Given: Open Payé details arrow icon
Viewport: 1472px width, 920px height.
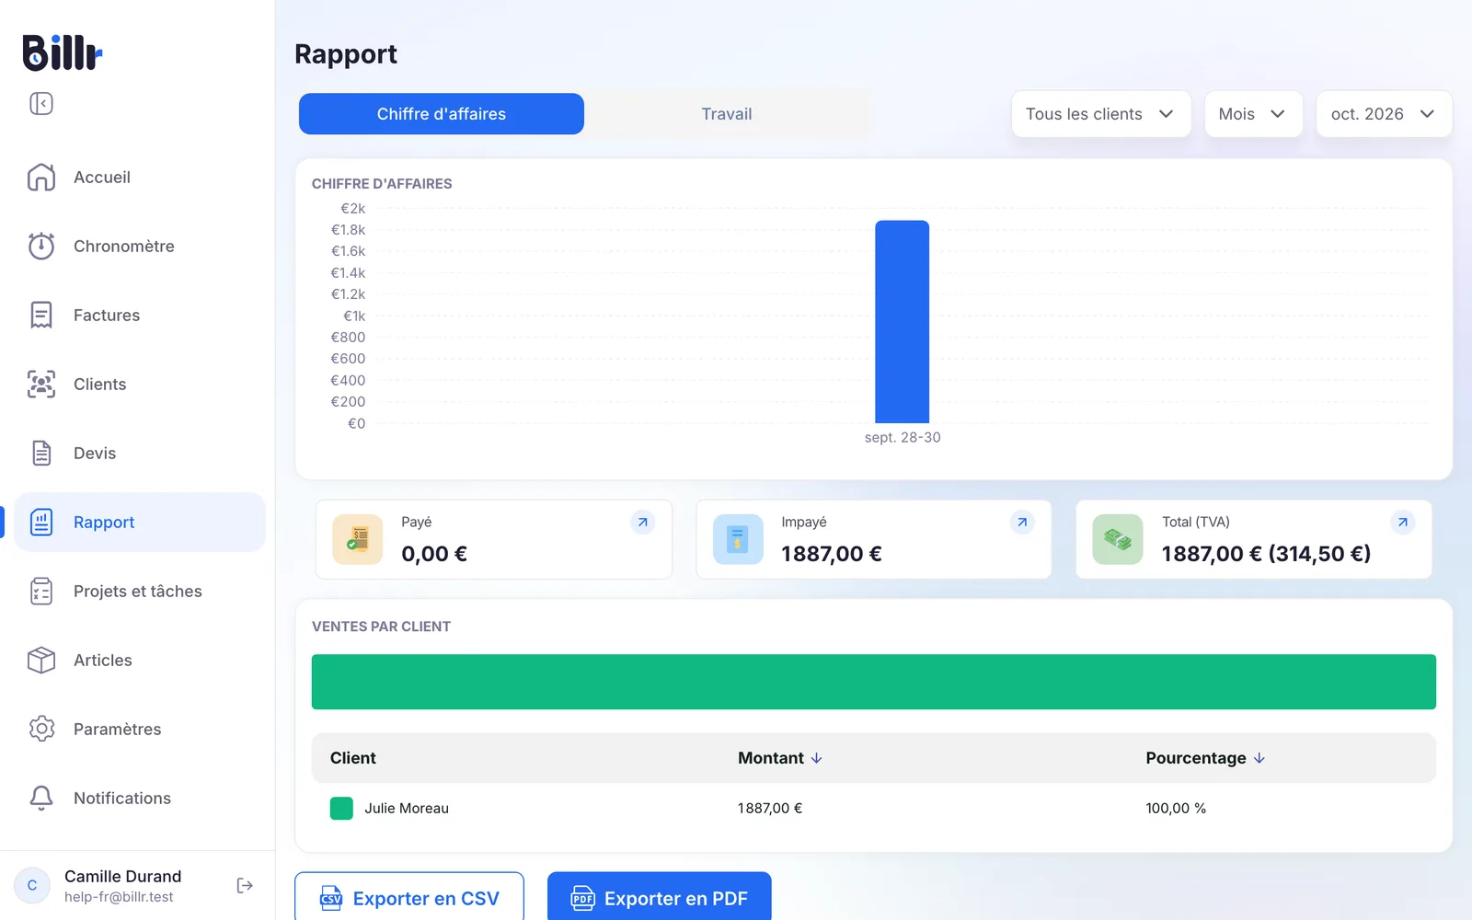Looking at the screenshot, I should (643, 523).
